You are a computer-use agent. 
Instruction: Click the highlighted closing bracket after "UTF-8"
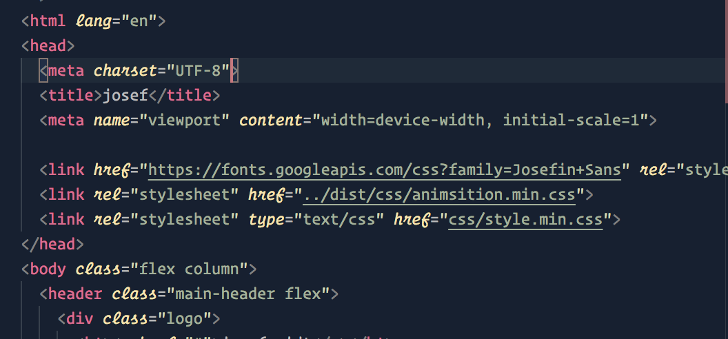(x=234, y=70)
